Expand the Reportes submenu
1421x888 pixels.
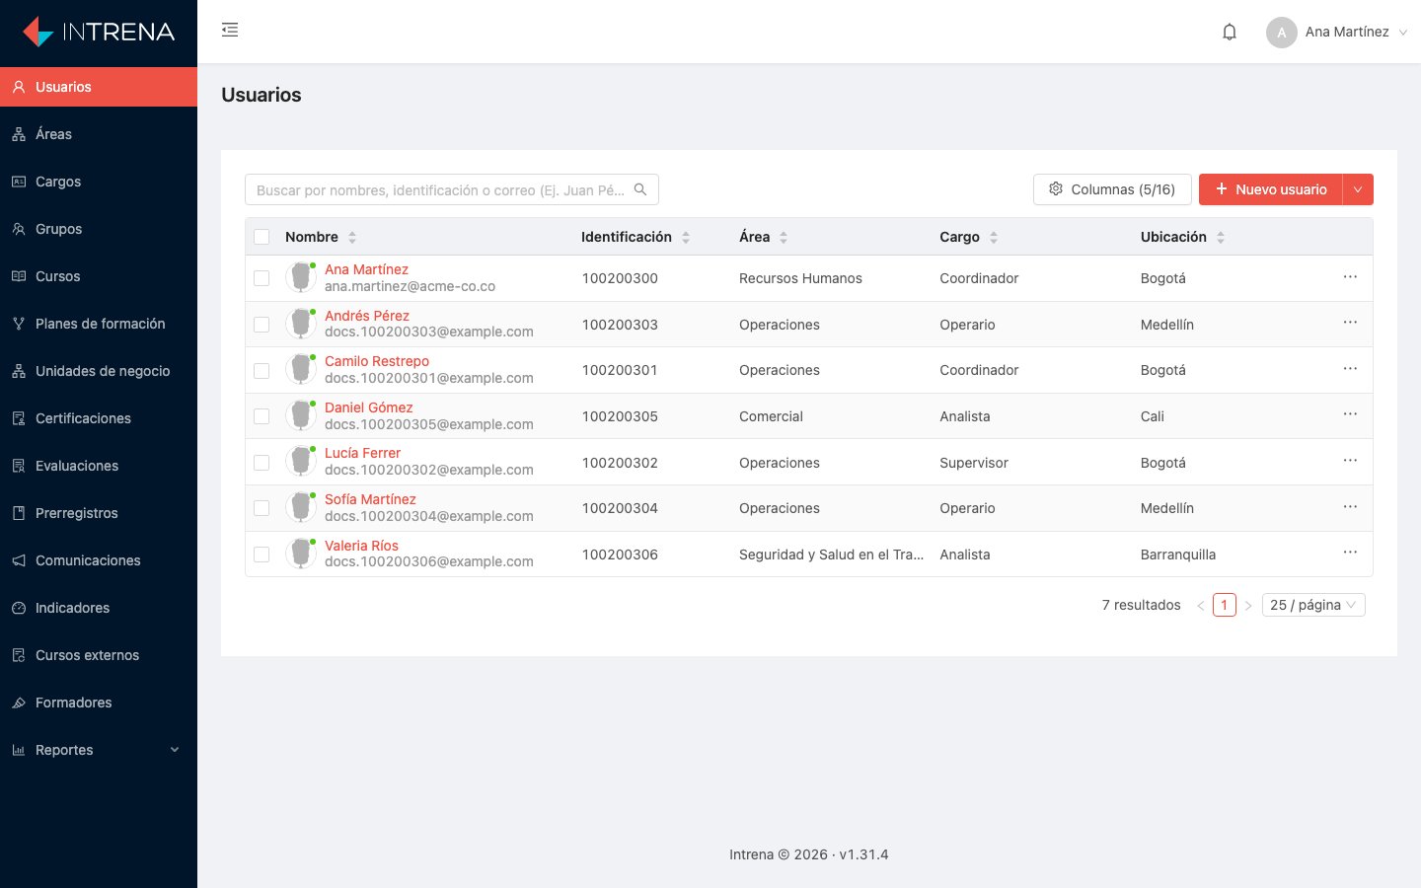[x=99, y=750]
